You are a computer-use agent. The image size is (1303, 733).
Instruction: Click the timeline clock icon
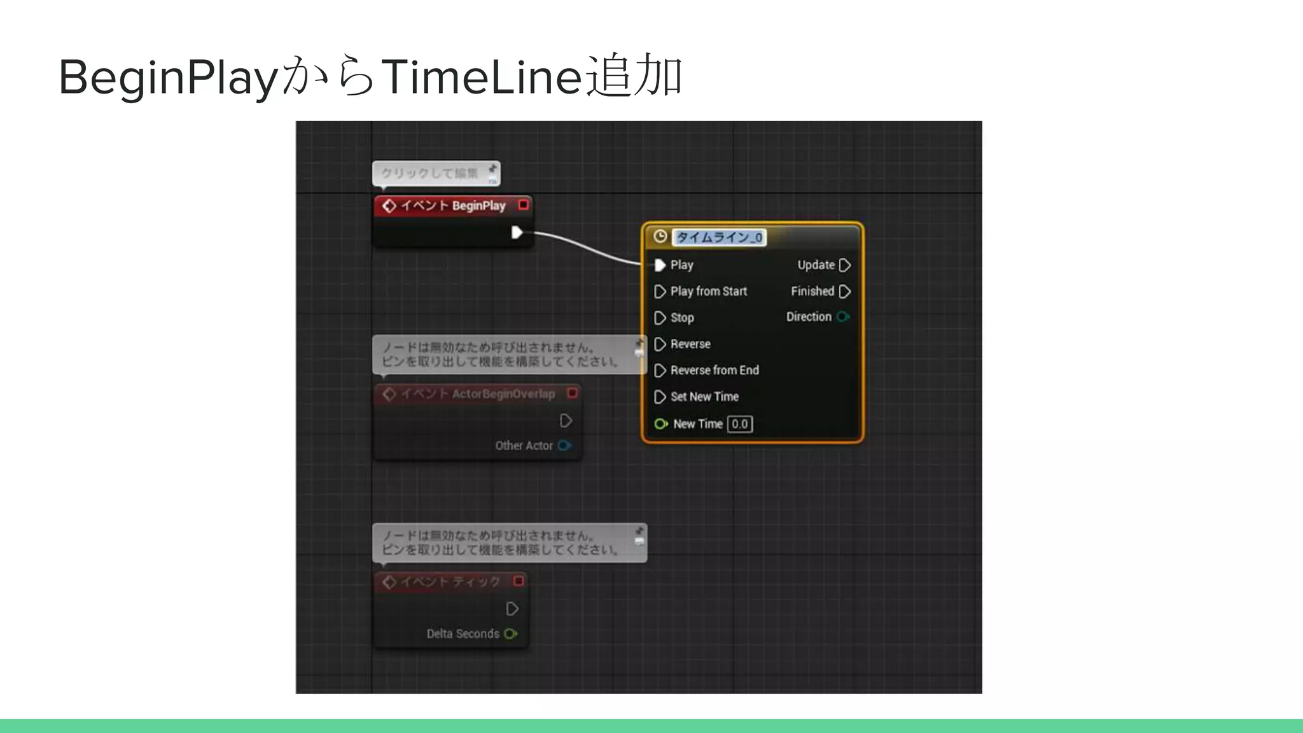pyautogui.click(x=660, y=237)
